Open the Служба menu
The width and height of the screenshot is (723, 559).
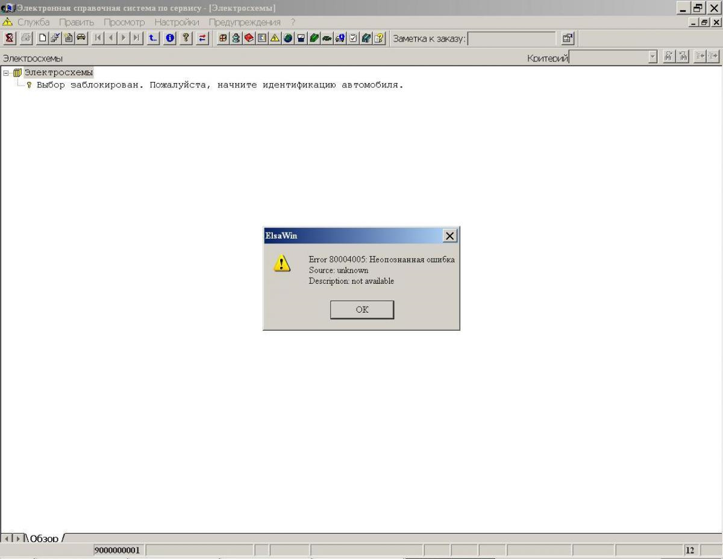coord(33,22)
